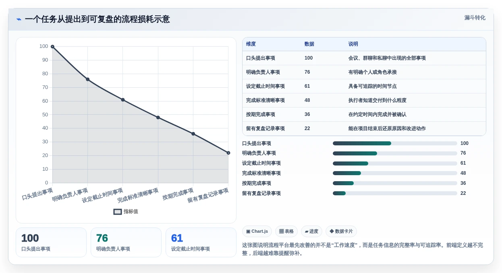
Task: Click description 具备可追踪的时间节点
Action: point(373,86)
